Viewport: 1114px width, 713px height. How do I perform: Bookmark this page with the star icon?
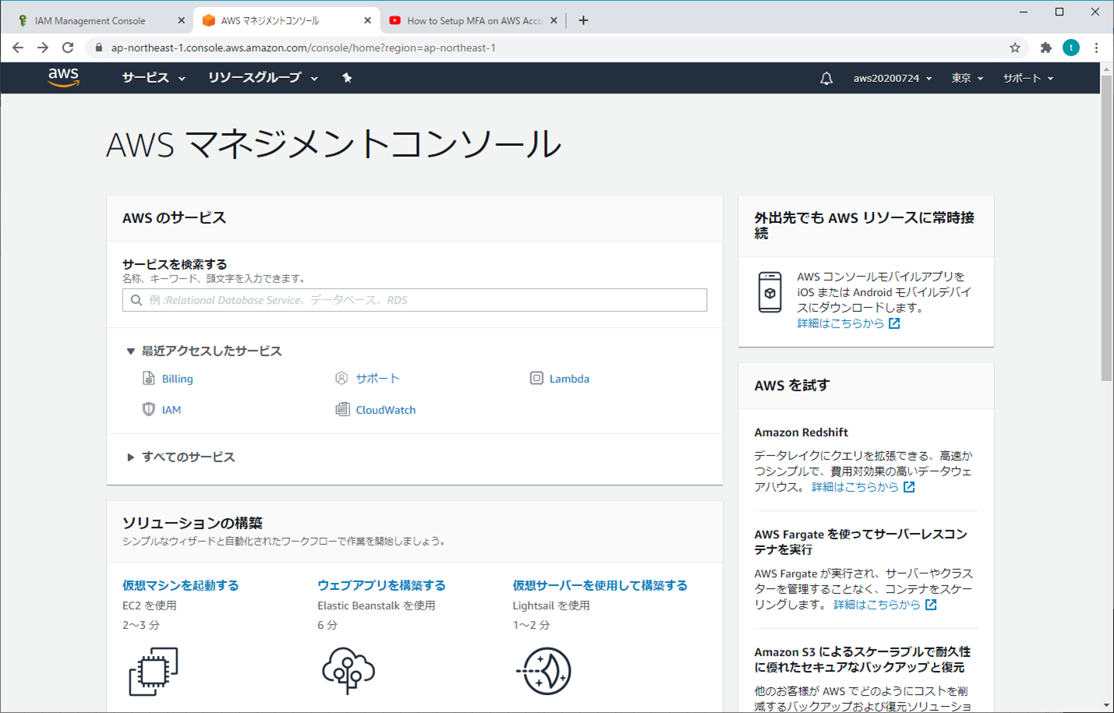pos(1015,48)
